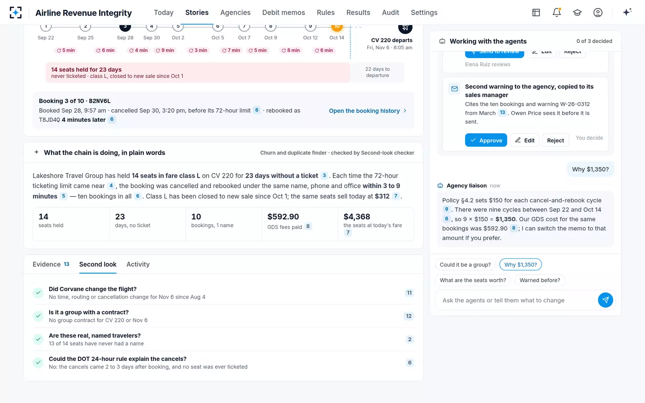Open the Debit memos section
The width and height of the screenshot is (645, 403).
coord(284,13)
